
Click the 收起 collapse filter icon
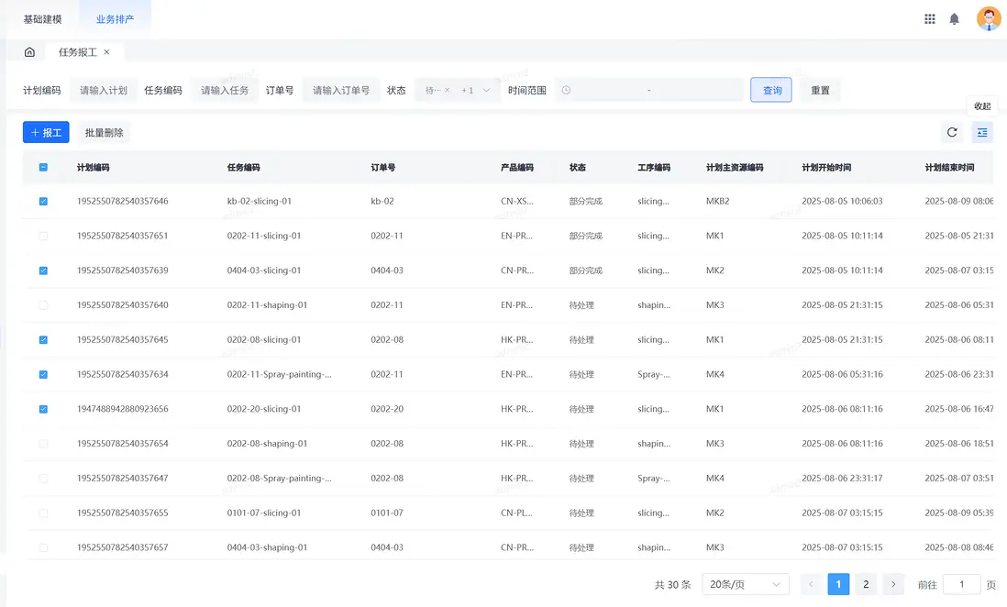click(x=982, y=132)
